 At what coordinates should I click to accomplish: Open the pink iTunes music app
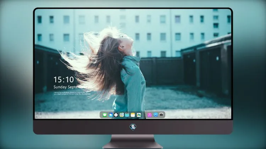click(x=149, y=115)
